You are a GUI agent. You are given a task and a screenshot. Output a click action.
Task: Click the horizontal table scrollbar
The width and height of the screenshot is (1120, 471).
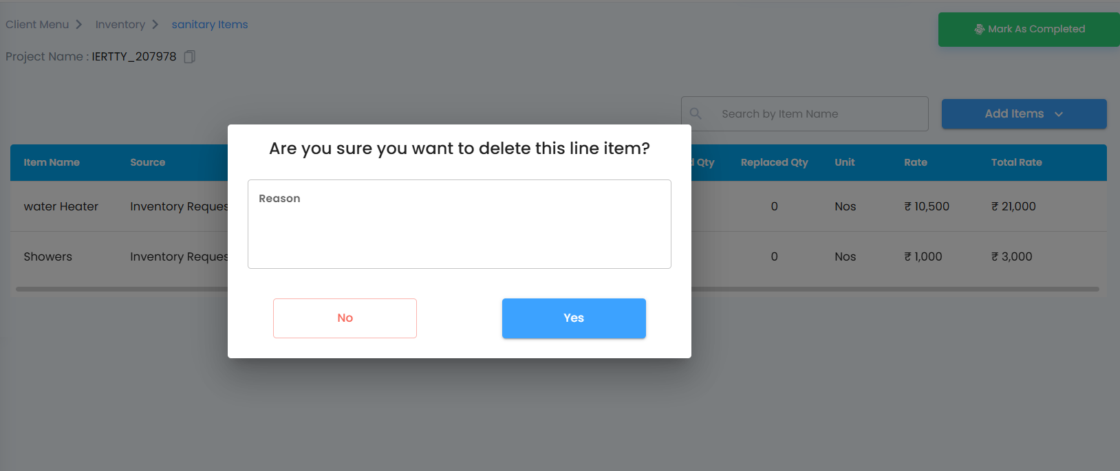894,289
